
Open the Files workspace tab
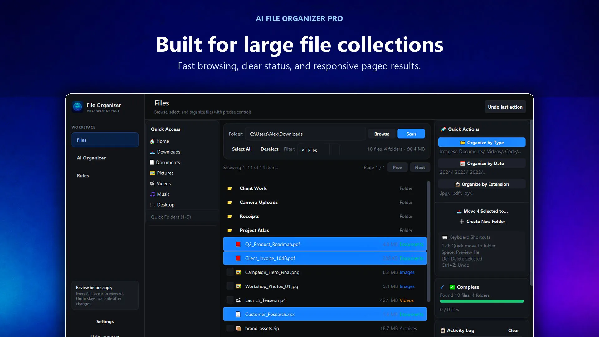pyautogui.click(x=105, y=140)
